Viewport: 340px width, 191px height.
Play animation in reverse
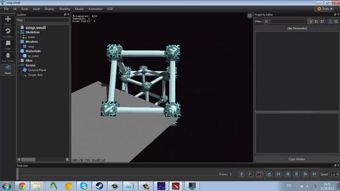[x=287, y=175]
